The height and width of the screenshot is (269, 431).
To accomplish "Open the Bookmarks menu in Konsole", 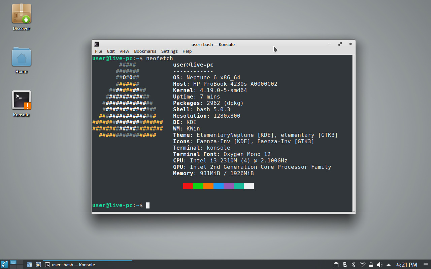I will coord(145,51).
